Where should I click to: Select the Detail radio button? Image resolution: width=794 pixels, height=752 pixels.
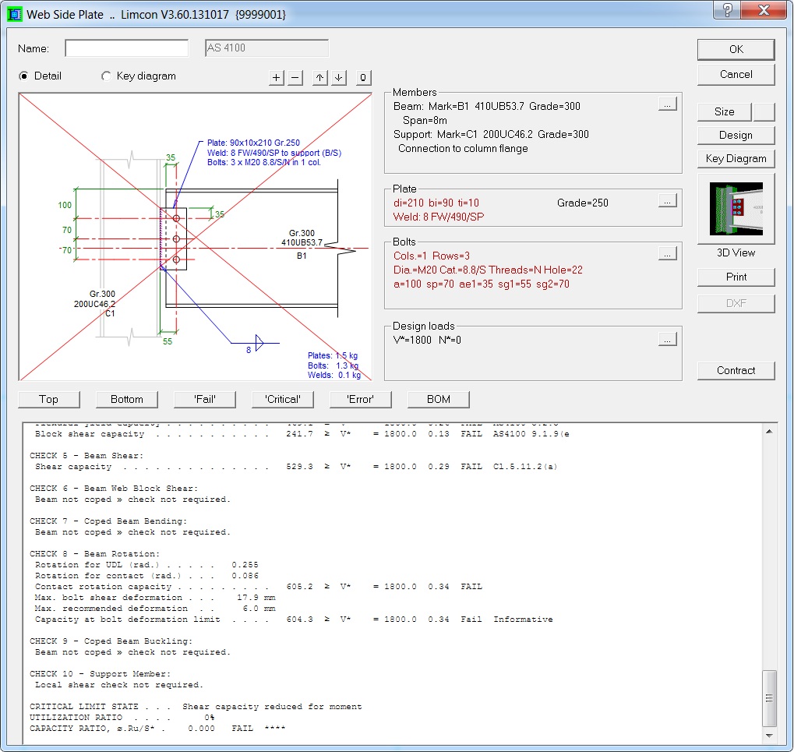pos(24,76)
